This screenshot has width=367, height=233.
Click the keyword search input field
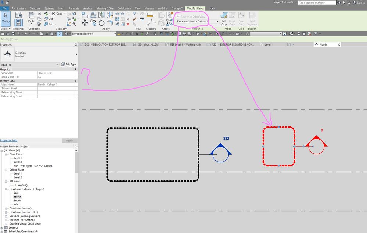pyautogui.click(x=317, y=3)
